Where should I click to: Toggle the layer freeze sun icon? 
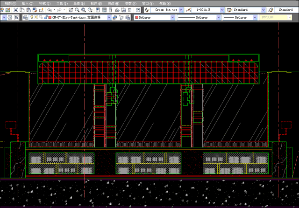36,17
